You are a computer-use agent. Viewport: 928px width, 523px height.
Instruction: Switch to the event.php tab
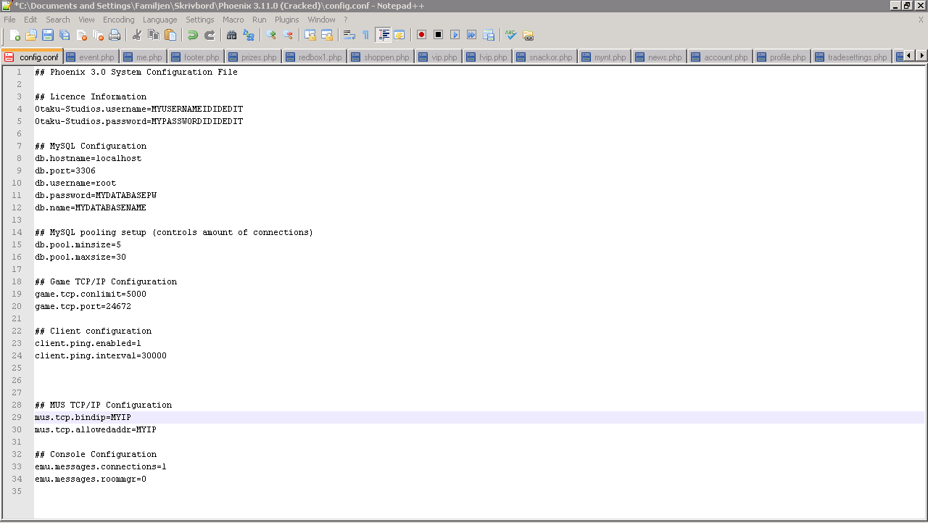coord(91,57)
